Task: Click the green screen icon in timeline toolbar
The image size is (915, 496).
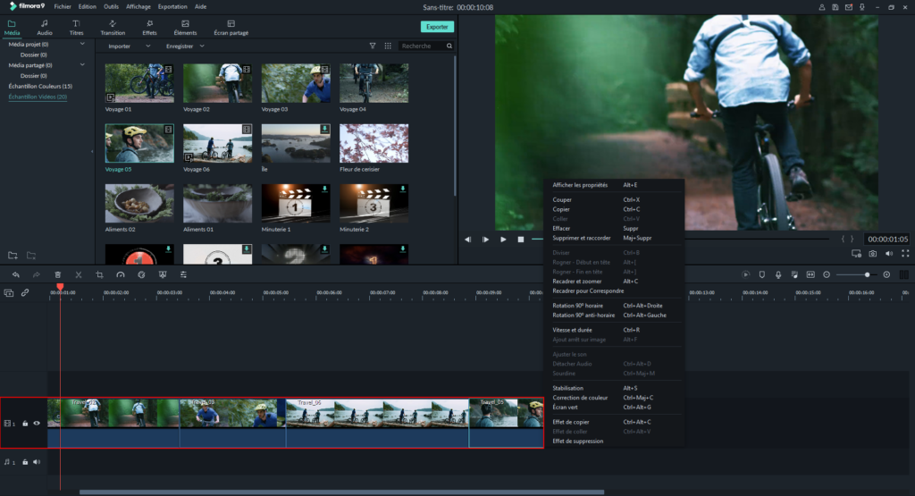Action: 163,275
